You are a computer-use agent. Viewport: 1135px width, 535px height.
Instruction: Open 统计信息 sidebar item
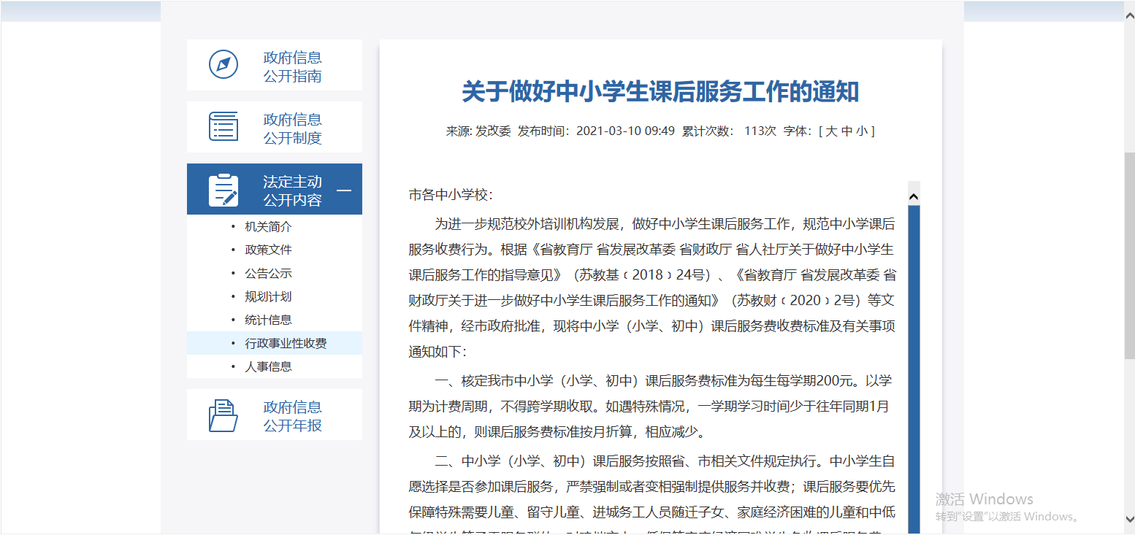pyautogui.click(x=268, y=320)
